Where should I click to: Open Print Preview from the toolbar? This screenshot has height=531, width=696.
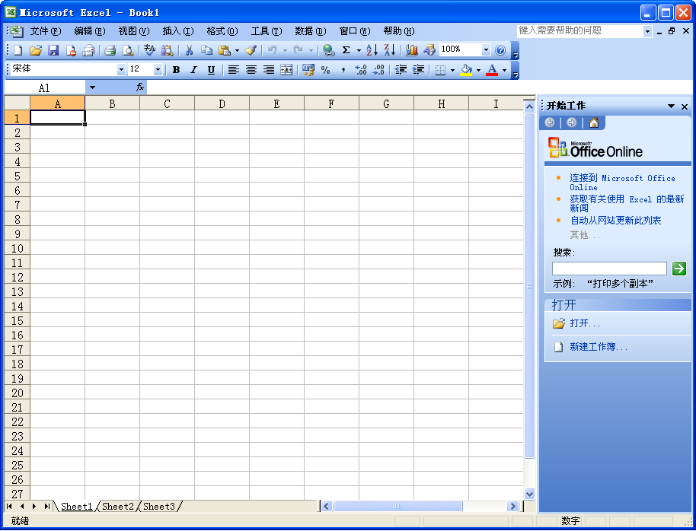click(128, 50)
